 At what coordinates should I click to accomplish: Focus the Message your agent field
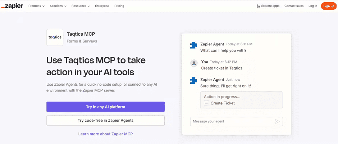point(232,121)
